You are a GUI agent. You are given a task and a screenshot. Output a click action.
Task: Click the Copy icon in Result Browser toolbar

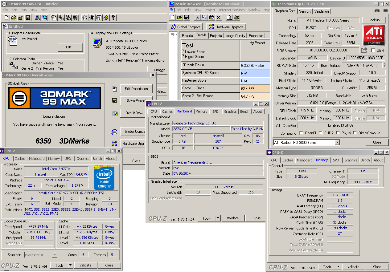click(205, 17)
